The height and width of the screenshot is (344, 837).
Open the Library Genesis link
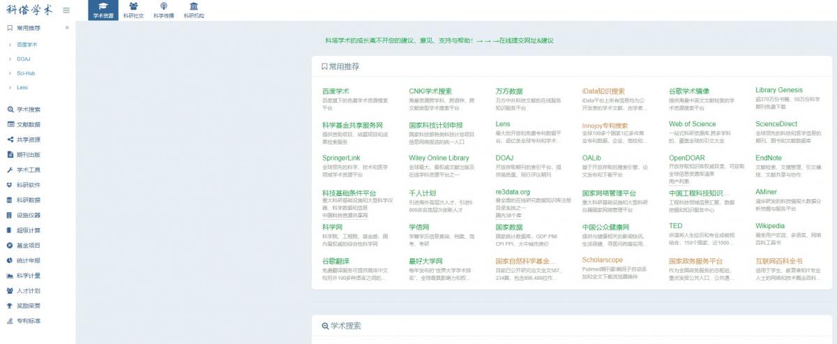coord(778,90)
